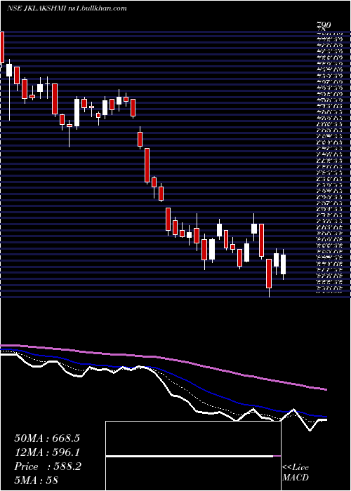Screen dimensions: 351x491
Task: Click the <<Live MACD label
Action: pos(296,472)
